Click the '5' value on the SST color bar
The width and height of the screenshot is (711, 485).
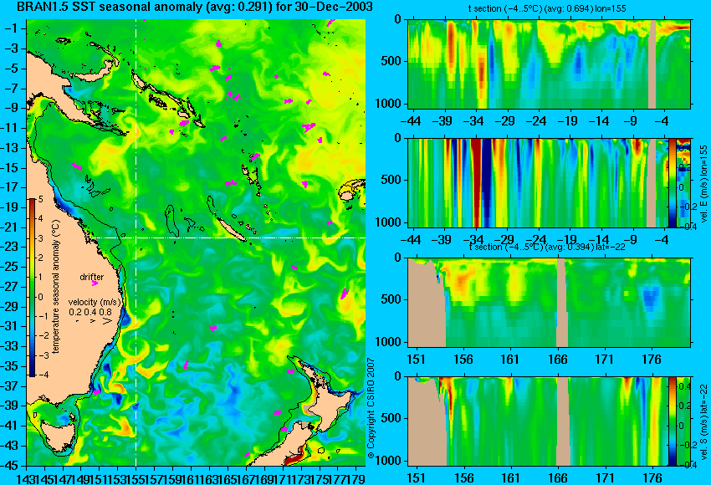point(40,200)
